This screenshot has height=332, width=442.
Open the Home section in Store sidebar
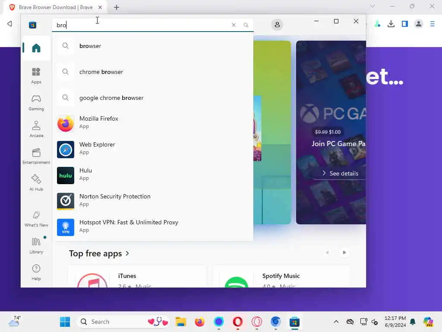pyautogui.click(x=36, y=48)
